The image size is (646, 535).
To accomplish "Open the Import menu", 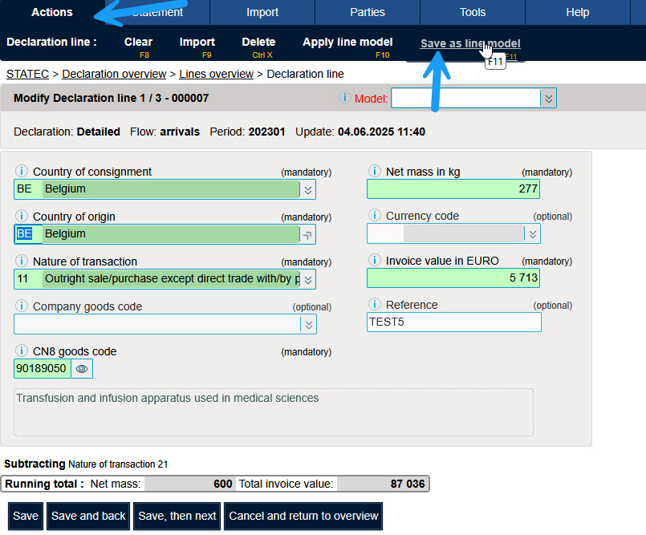I will point(262,12).
